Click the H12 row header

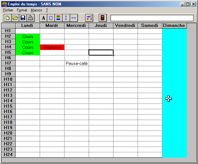click(9, 90)
